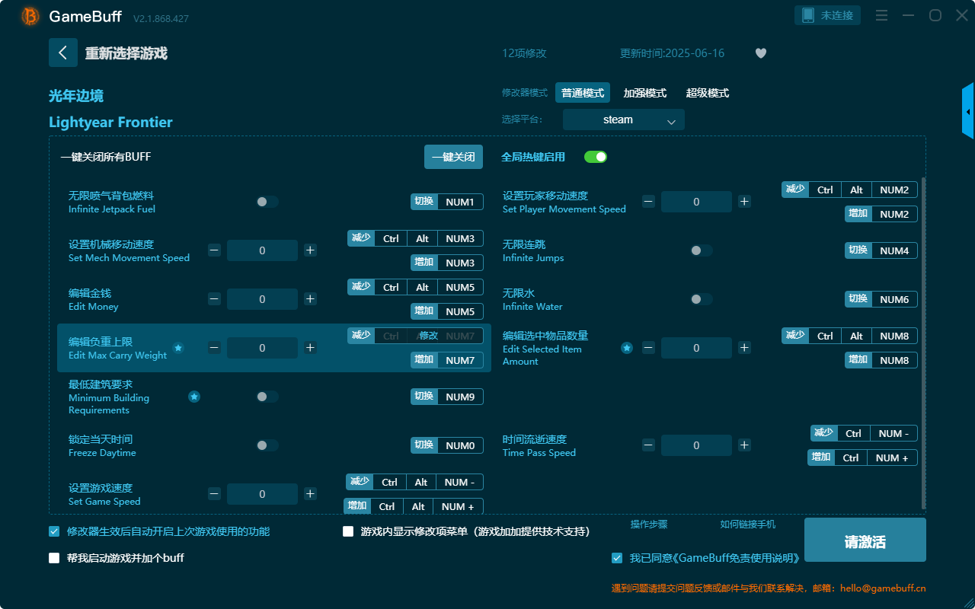
Task: Open the hamburger menu icon
Action: coord(881,15)
